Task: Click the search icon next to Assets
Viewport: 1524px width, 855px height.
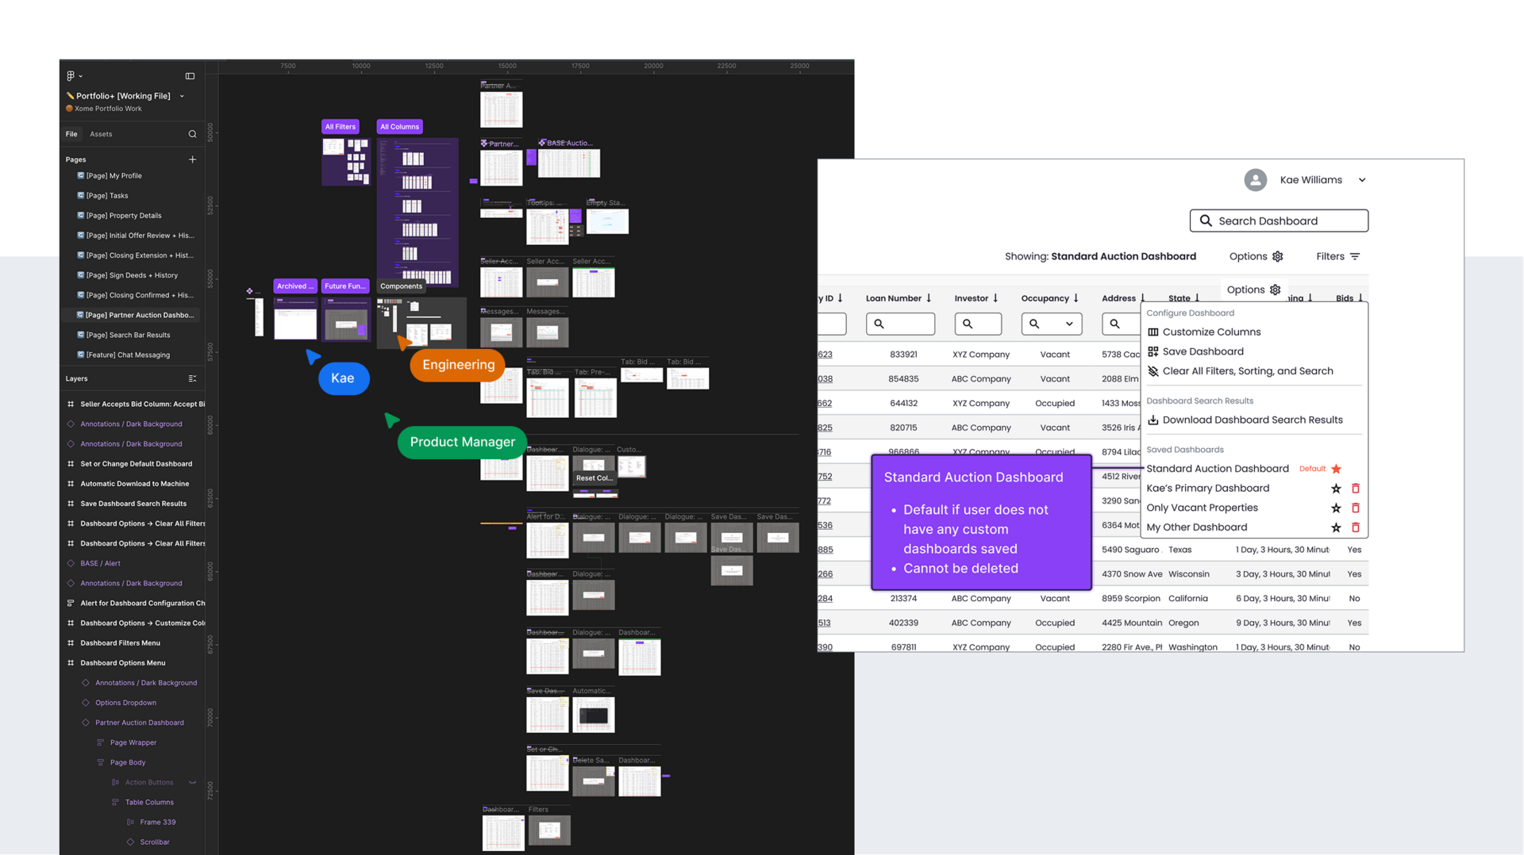Action: coord(192,134)
